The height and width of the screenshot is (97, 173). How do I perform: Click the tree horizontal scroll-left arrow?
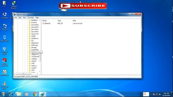click(x=15, y=74)
